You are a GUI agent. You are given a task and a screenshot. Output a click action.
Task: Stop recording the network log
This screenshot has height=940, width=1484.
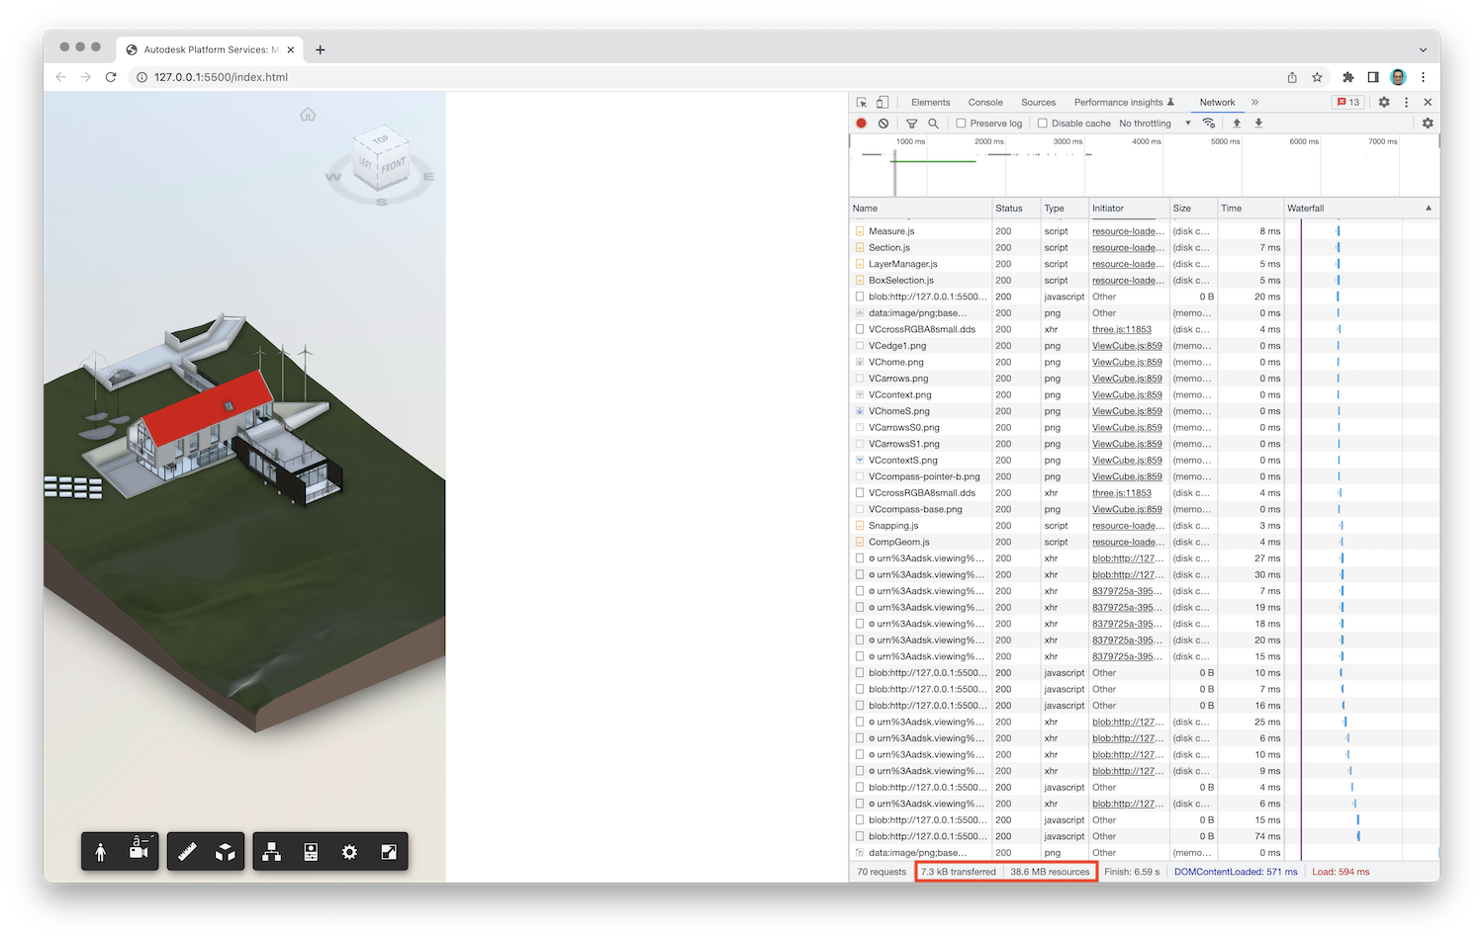click(861, 123)
